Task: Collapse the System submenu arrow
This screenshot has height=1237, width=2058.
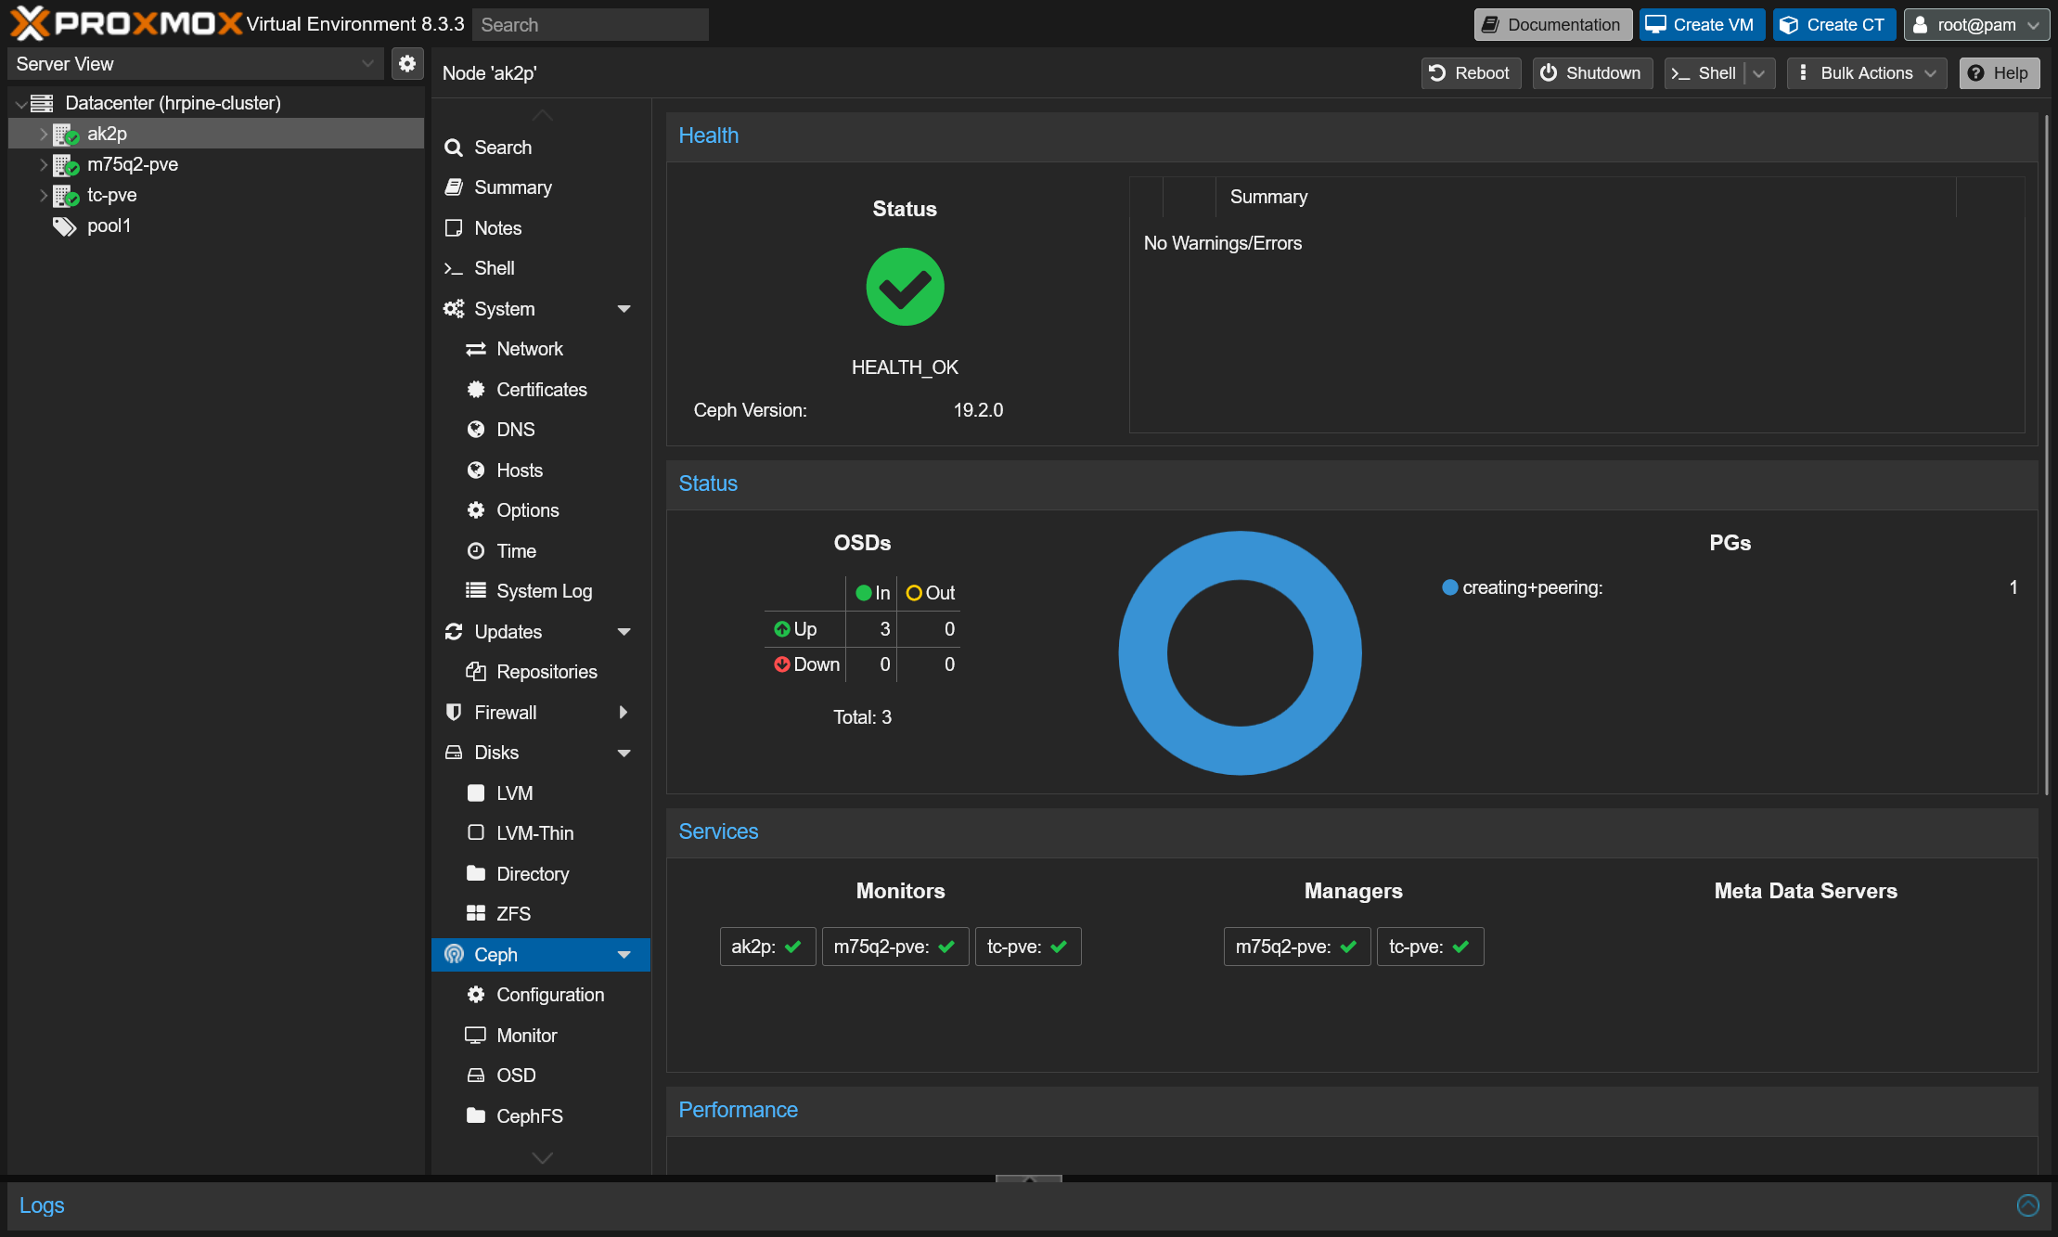Action: pos(624,309)
